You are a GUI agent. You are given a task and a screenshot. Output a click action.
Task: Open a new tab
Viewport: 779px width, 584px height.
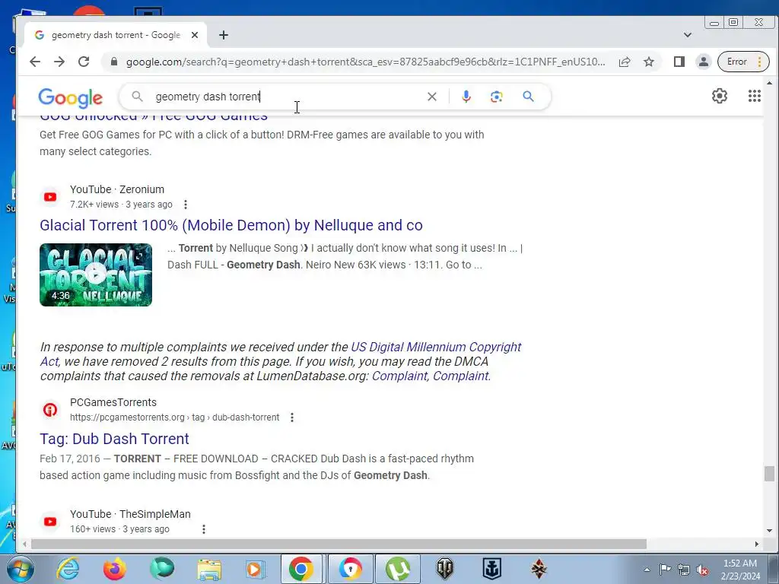click(224, 35)
